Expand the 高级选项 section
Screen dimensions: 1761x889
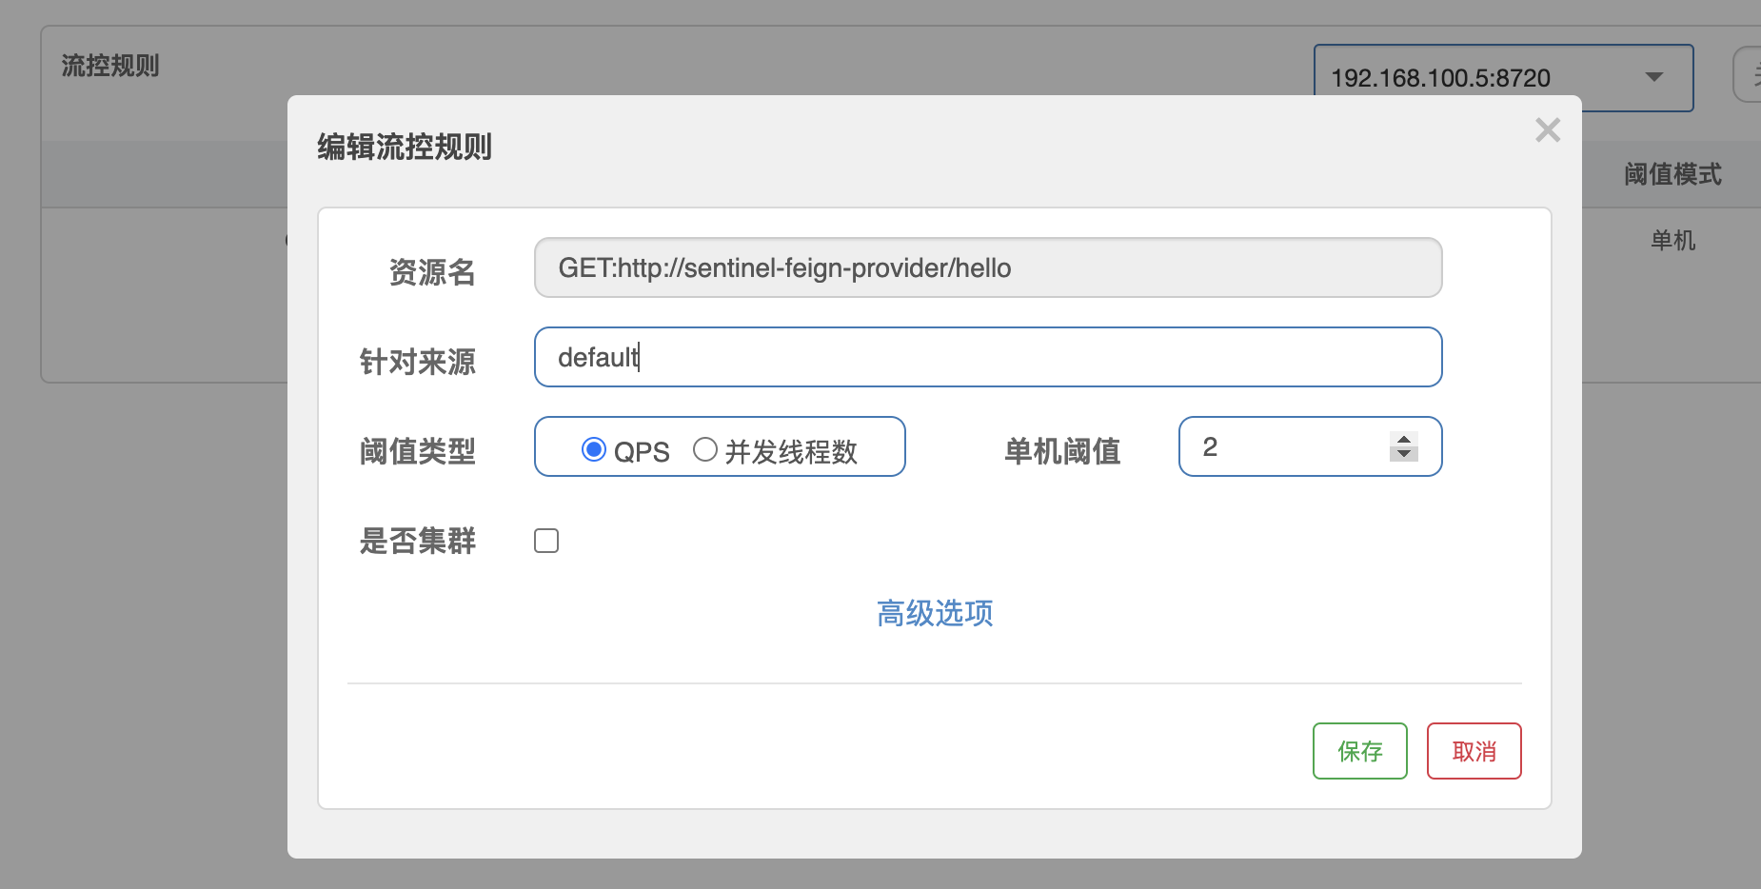click(x=935, y=614)
